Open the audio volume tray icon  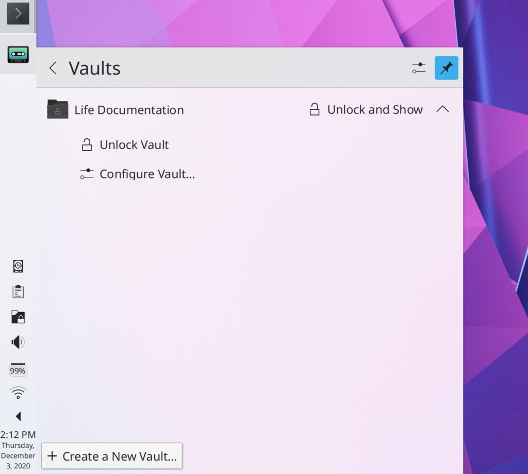(18, 342)
